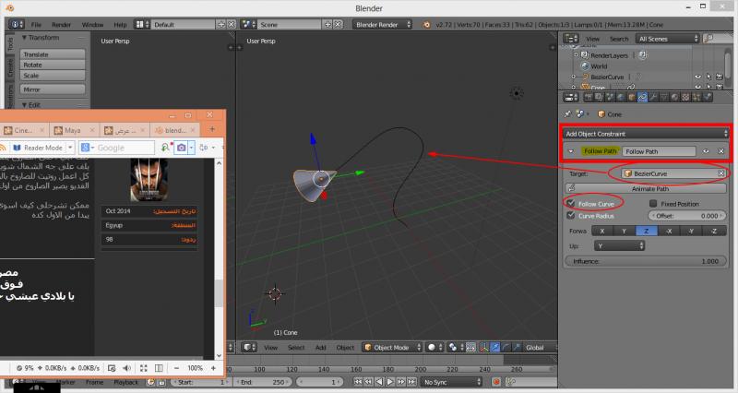Screen dimensions: 738x393
Task: Jump to the last frame in timeline
Action: tap(413, 380)
